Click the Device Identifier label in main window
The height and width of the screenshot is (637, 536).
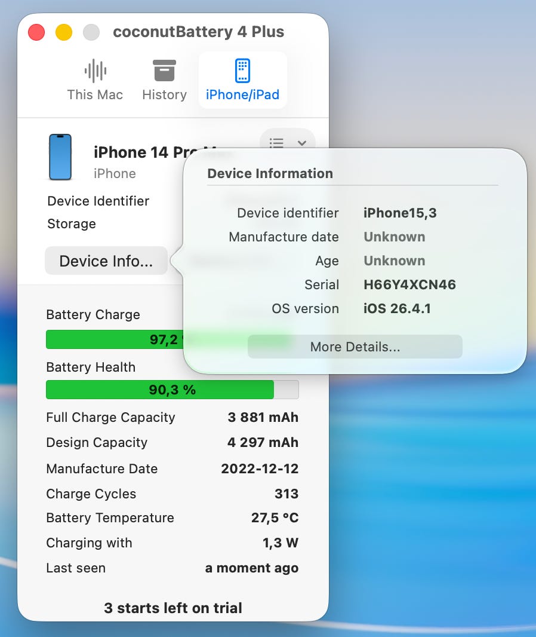pyautogui.click(x=98, y=201)
